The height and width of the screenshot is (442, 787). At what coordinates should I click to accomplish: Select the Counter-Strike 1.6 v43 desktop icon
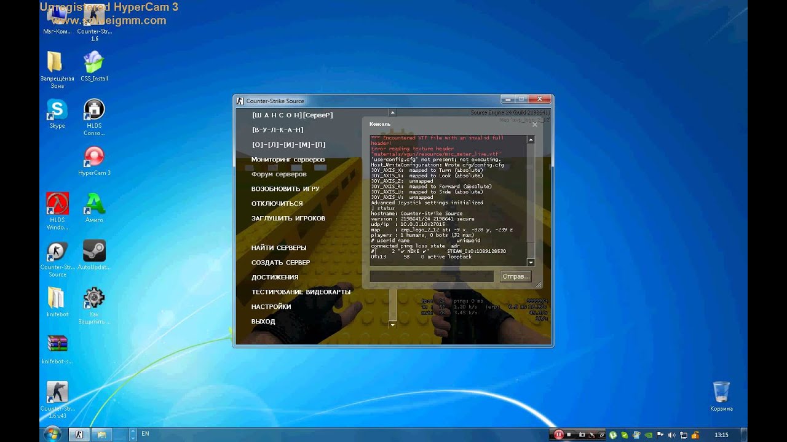[x=57, y=399]
